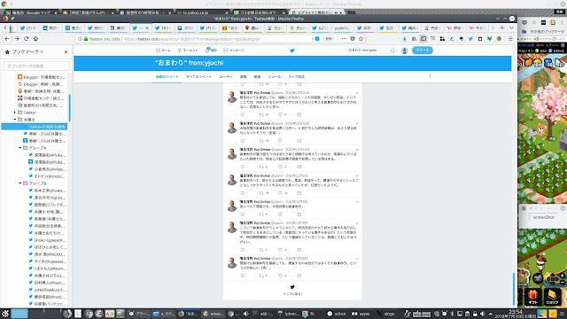Focus the bookmarks search field
The image size is (567, 319).
point(36,66)
